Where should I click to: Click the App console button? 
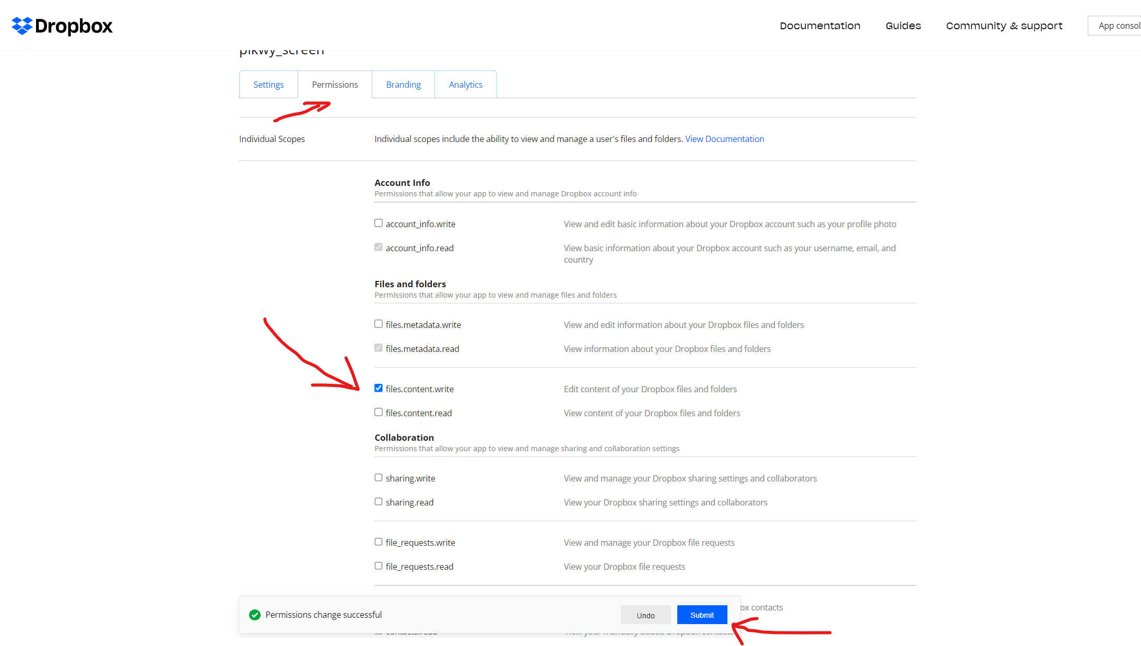(x=1115, y=26)
